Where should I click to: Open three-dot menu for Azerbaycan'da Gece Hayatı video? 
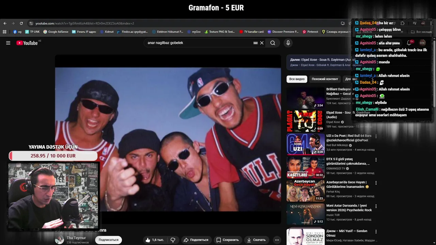[x=376, y=183]
